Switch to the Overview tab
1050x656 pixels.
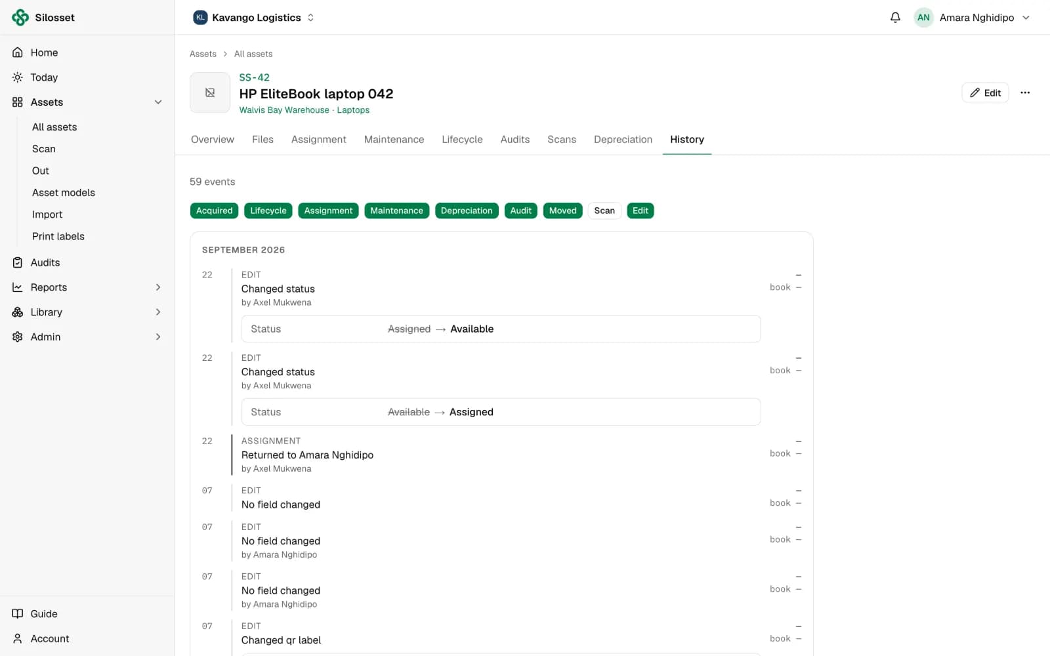(x=213, y=140)
